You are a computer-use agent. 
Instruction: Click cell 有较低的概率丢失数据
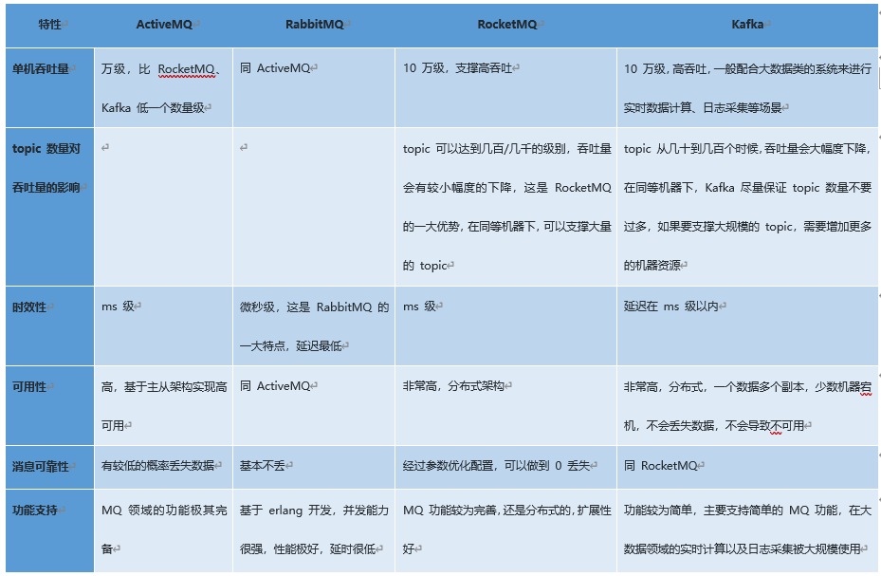pyautogui.click(x=163, y=467)
